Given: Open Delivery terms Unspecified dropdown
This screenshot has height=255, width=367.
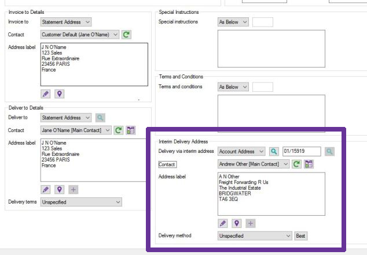Looking at the screenshot, I should pyautogui.click(x=81, y=202).
